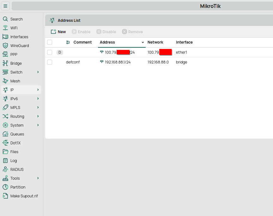The image size is (273, 216).
Task: Open the Dot1X sidebar icon
Action: pyautogui.click(x=5, y=143)
